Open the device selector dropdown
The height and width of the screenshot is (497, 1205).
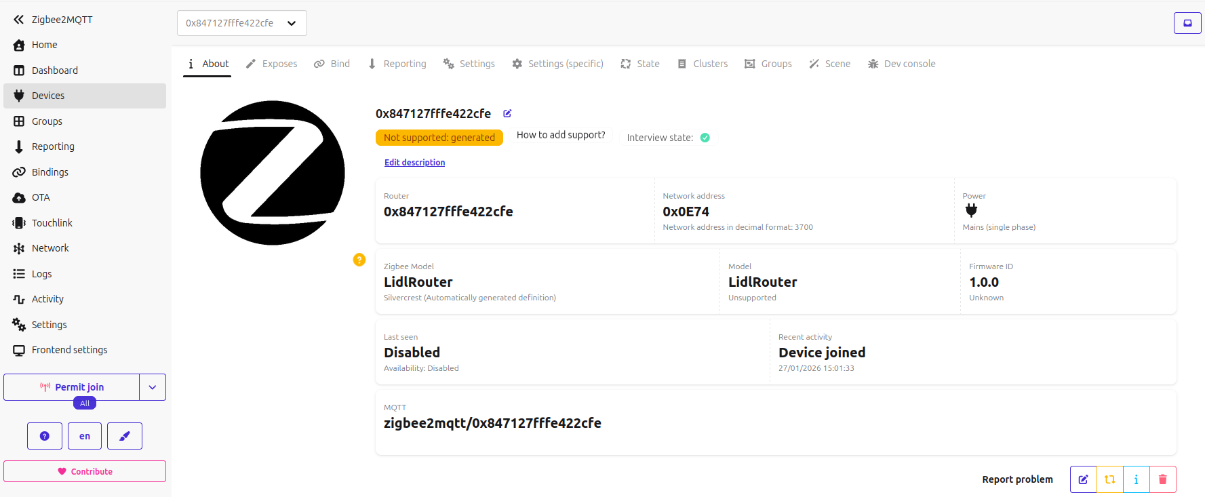coord(241,23)
